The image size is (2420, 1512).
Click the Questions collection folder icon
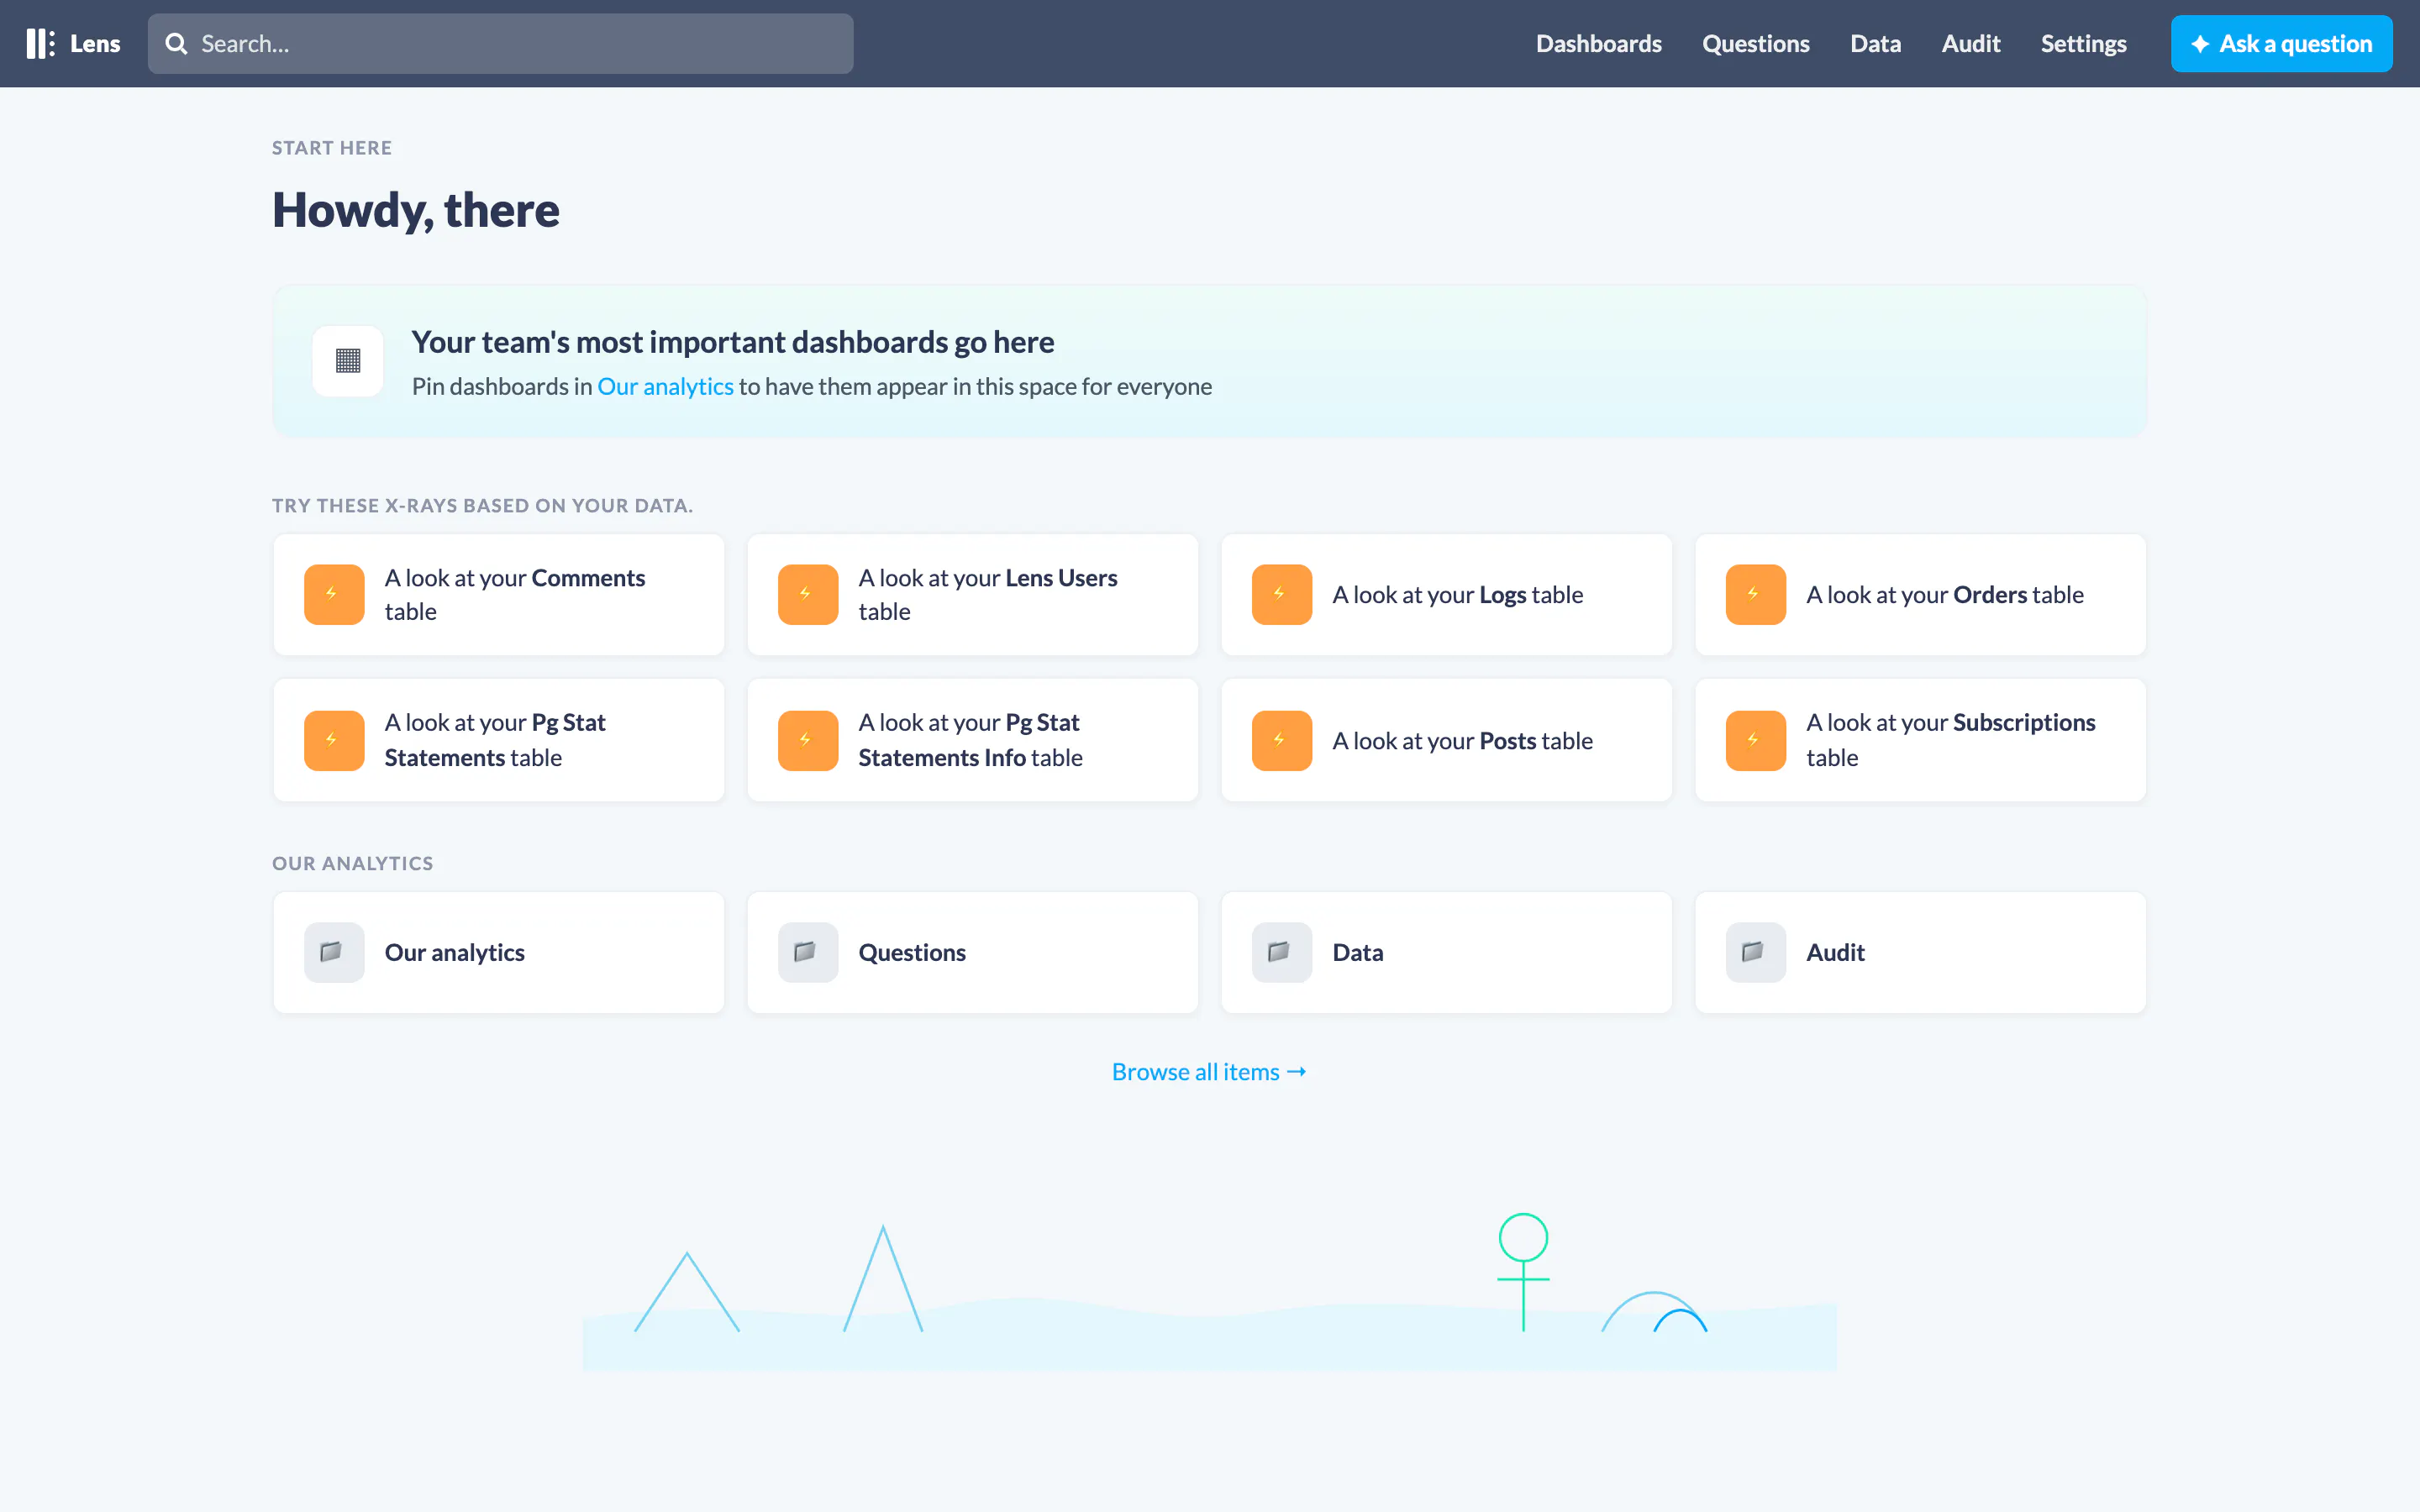(808, 952)
